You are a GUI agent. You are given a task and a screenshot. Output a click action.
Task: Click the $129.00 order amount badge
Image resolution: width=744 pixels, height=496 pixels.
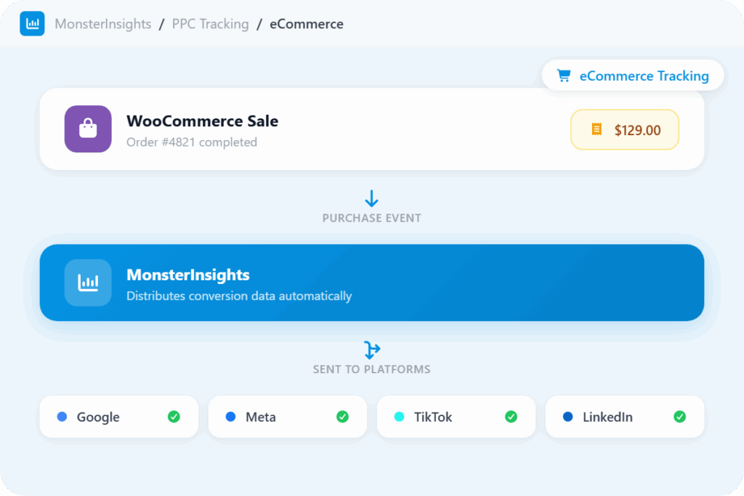click(625, 130)
